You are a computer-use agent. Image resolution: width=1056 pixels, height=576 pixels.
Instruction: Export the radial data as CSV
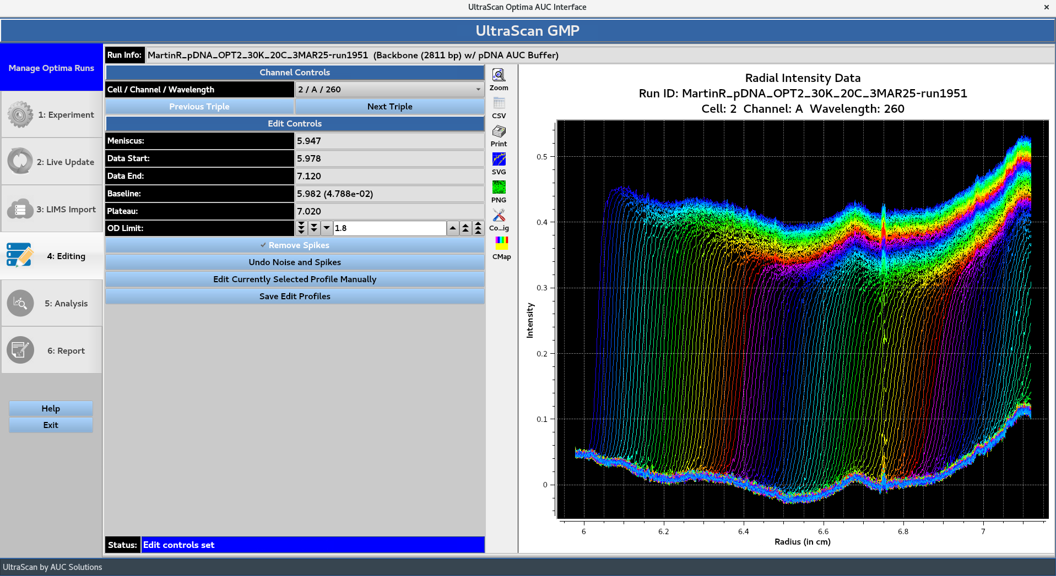tap(499, 103)
